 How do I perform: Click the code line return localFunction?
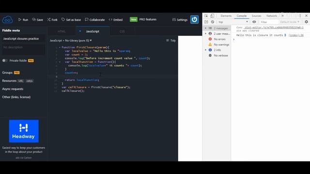[82, 80]
